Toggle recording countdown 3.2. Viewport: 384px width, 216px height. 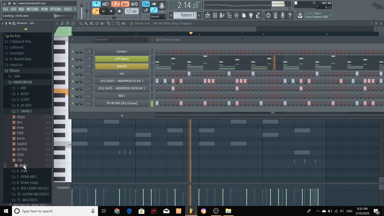click(x=115, y=4)
